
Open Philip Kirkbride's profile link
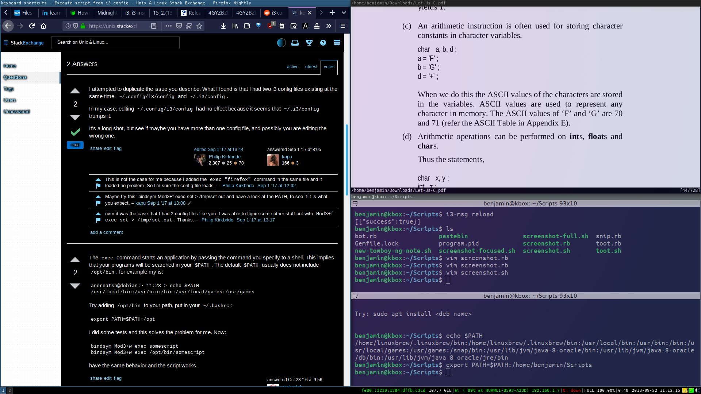pyautogui.click(x=225, y=157)
